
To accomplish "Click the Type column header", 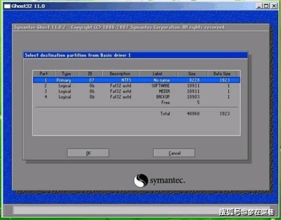I will coord(66,74).
